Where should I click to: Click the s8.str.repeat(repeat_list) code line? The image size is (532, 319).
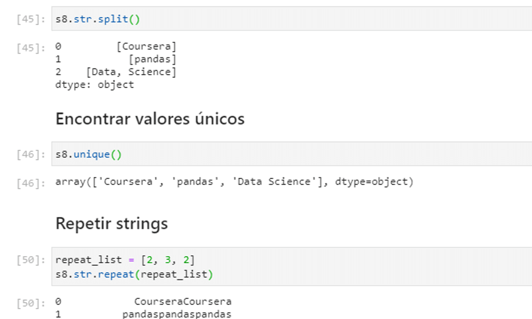(134, 274)
